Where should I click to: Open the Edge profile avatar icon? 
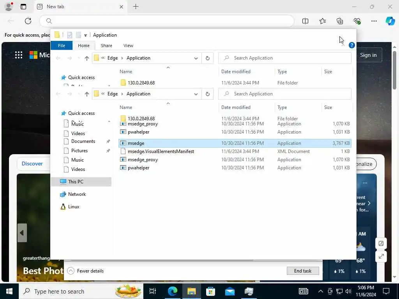pos(9,7)
